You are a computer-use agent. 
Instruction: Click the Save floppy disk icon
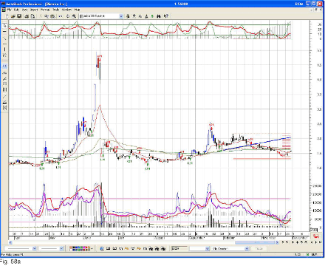point(19,16)
